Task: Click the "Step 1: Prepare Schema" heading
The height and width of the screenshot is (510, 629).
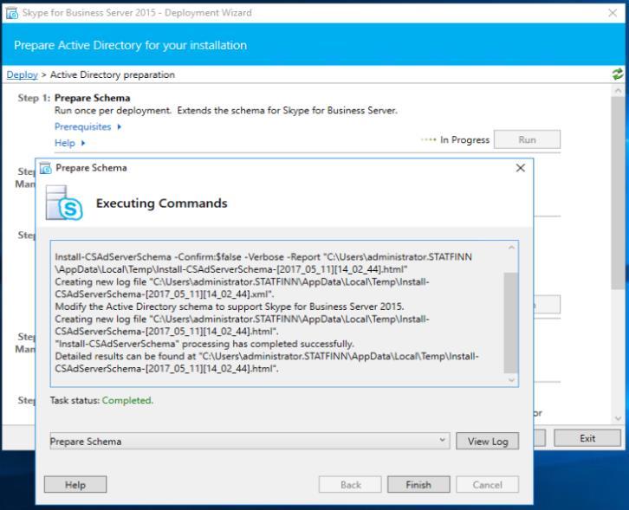Action: pos(74,98)
